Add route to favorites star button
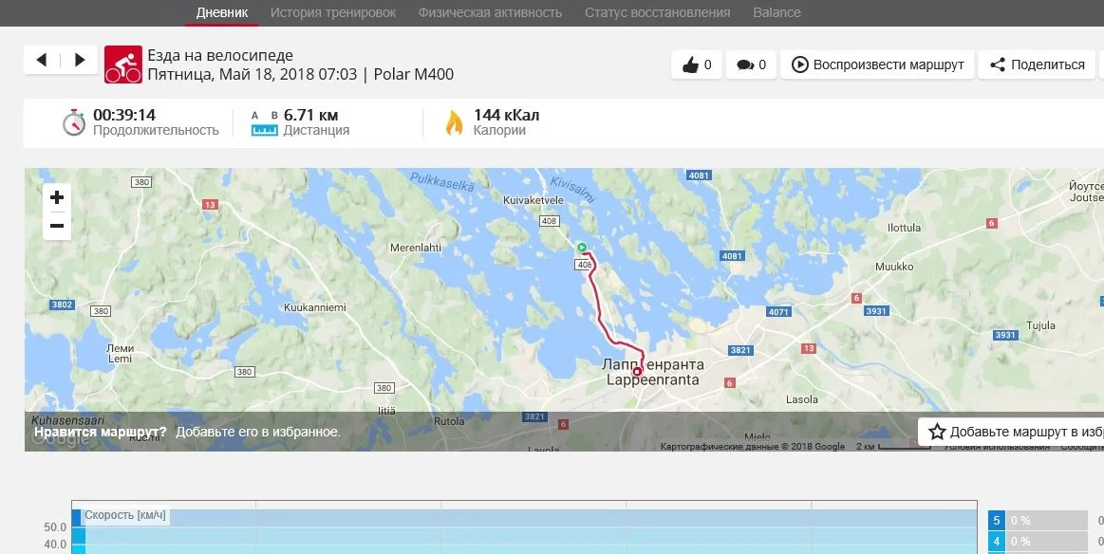The image size is (1104, 554). click(x=1011, y=432)
